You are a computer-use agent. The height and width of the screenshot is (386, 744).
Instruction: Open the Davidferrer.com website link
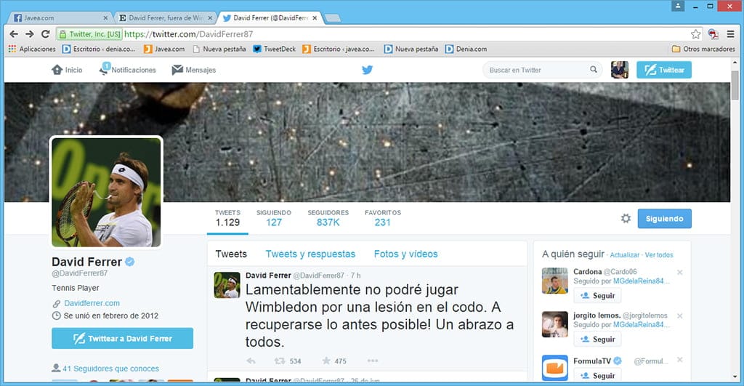pos(92,303)
